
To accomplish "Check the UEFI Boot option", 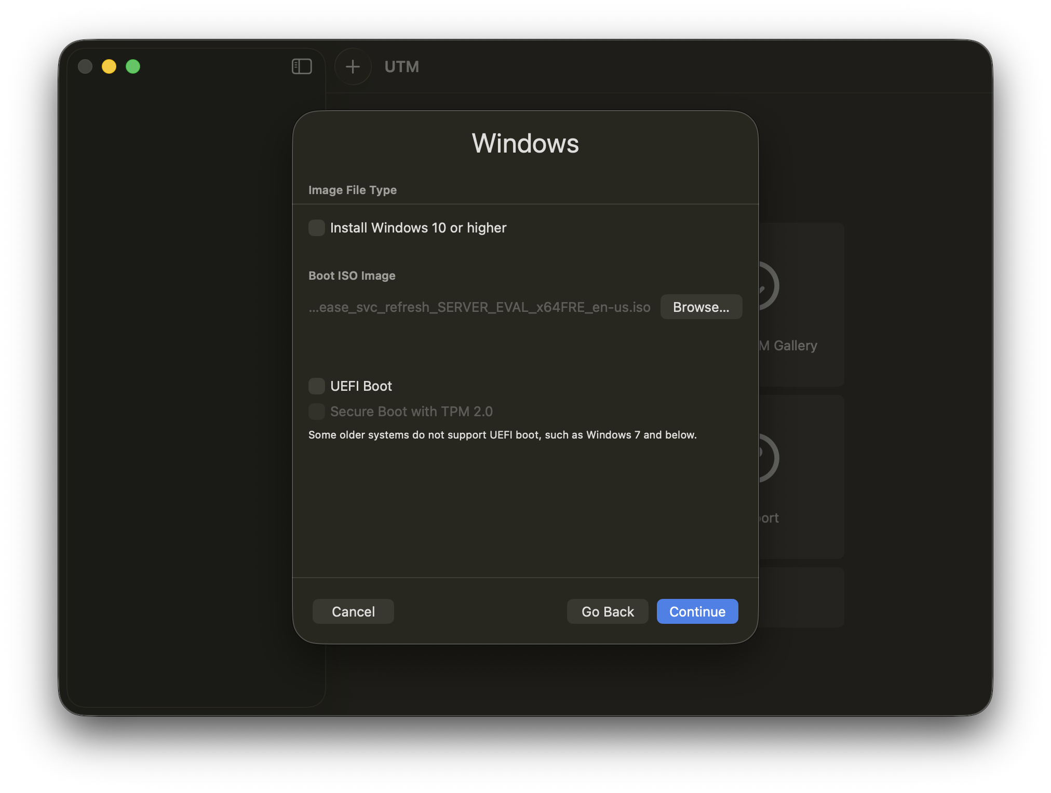I will [317, 386].
